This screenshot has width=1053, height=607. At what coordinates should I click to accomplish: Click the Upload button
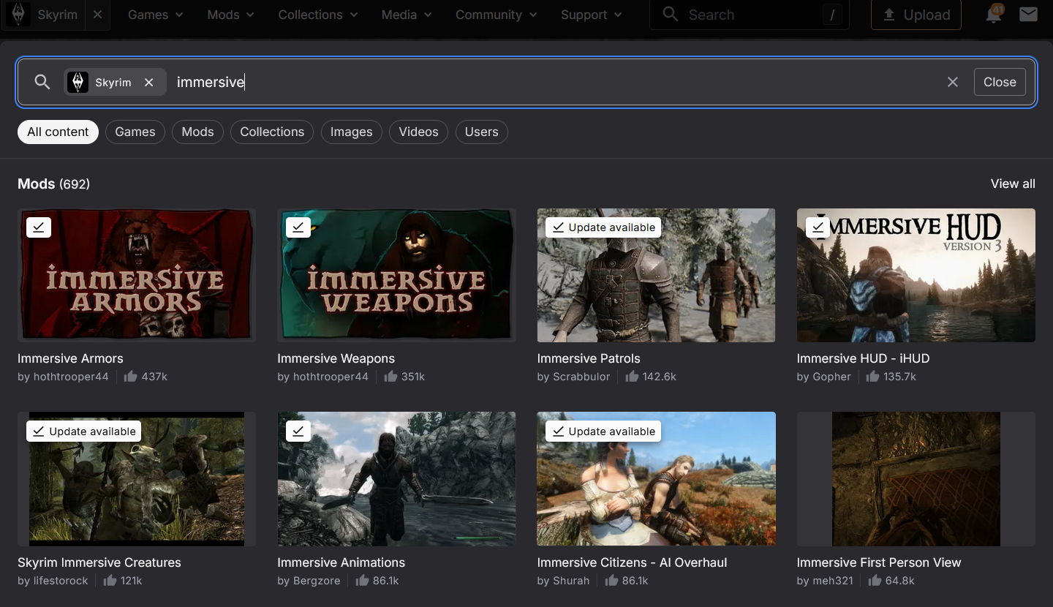(x=916, y=15)
